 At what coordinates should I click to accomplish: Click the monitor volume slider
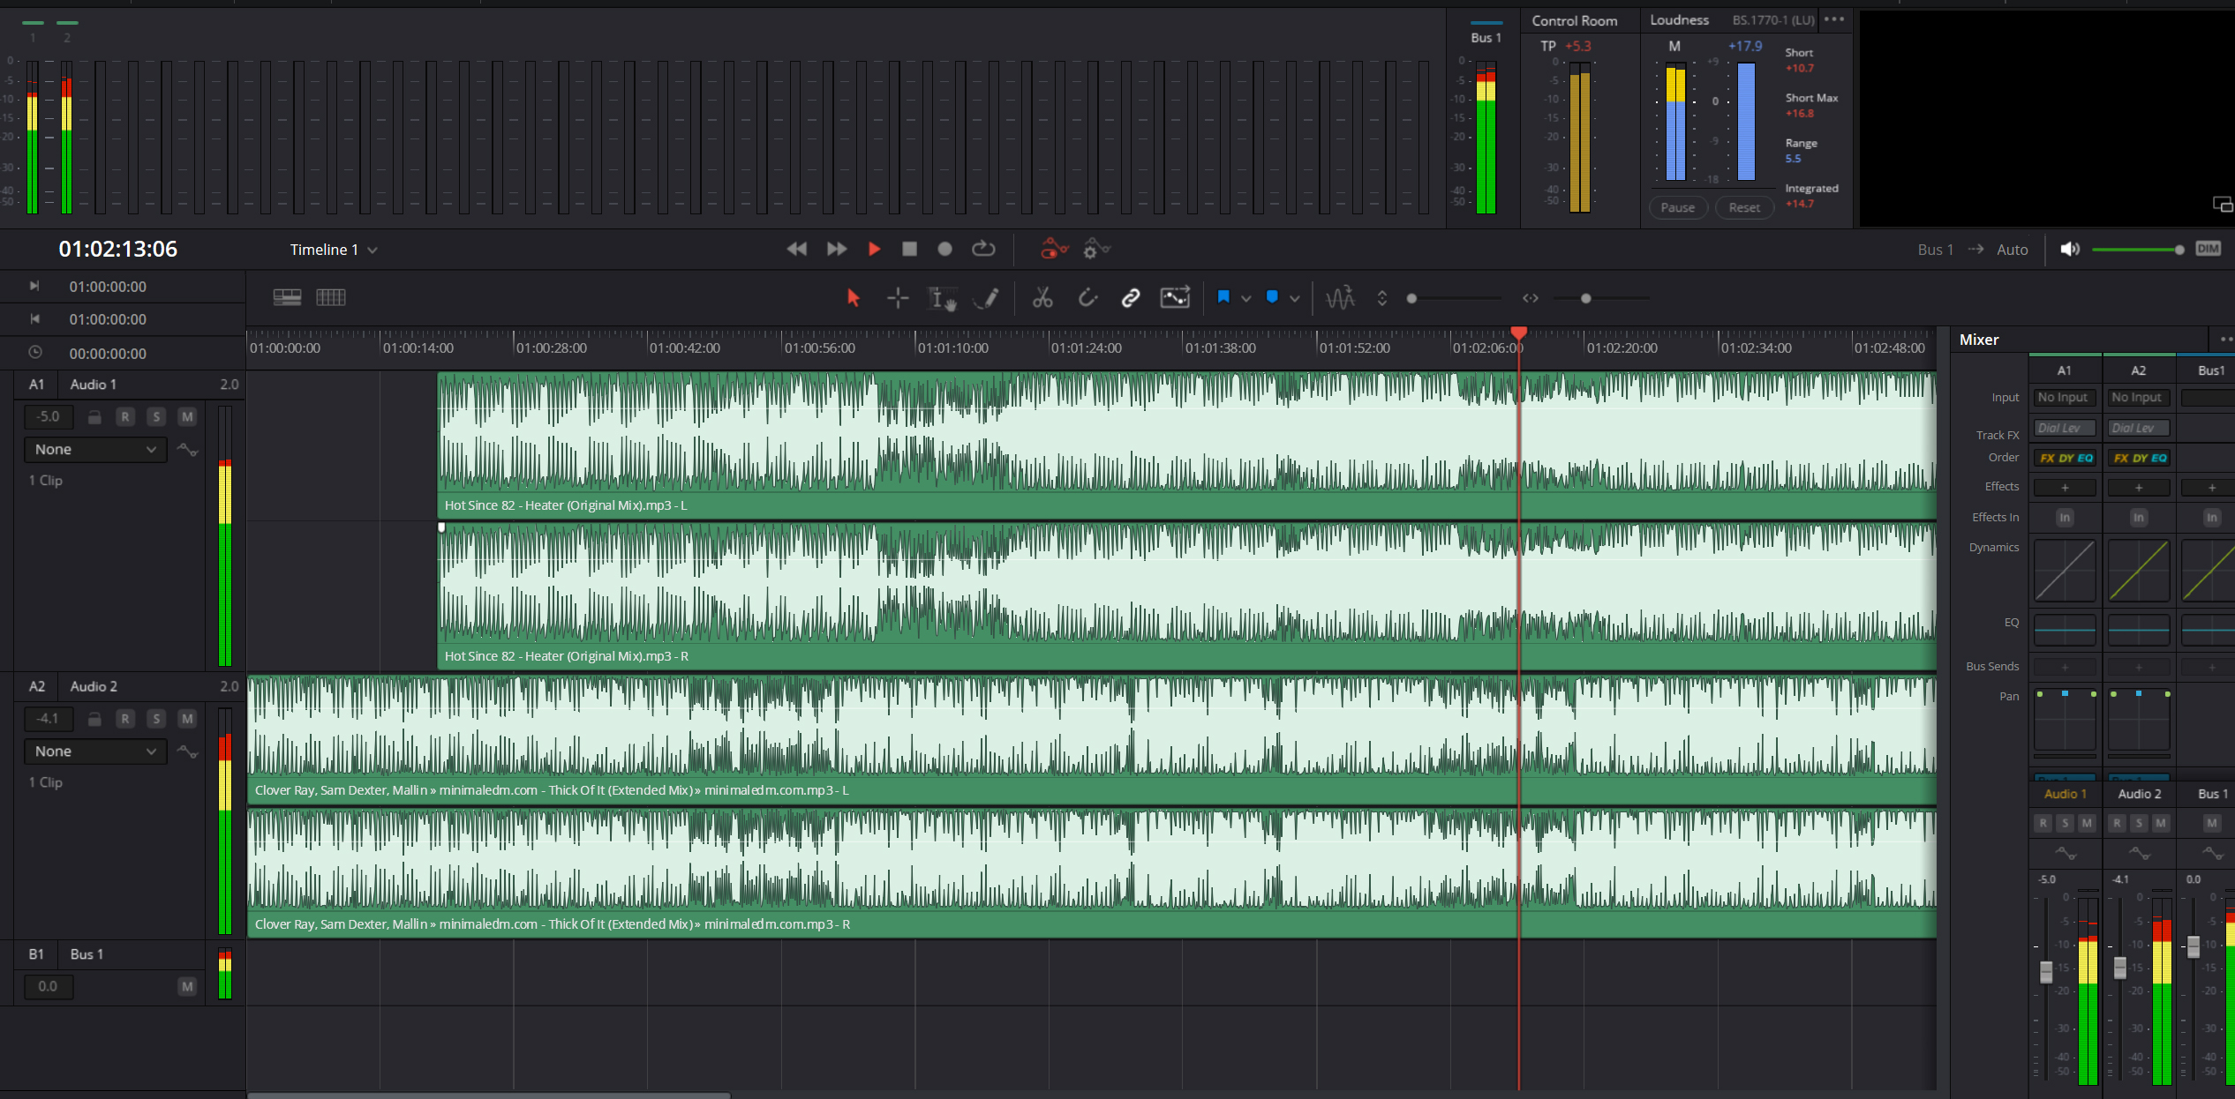2136,250
